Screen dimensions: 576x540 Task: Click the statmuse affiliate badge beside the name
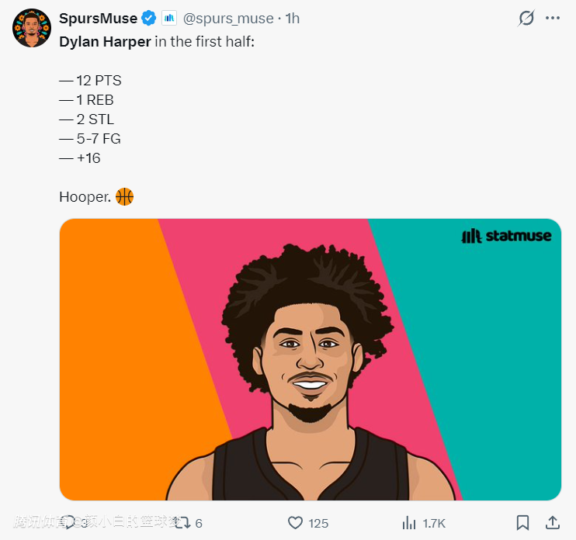pyautogui.click(x=169, y=18)
